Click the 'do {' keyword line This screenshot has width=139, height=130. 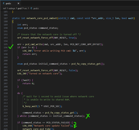click(x=20, y=93)
